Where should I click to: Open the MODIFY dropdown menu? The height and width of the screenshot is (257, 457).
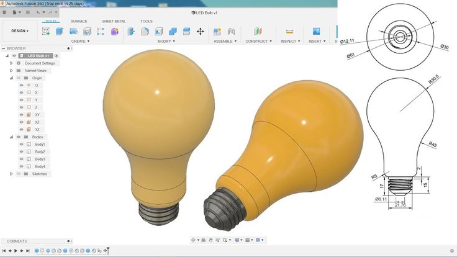[x=166, y=42]
